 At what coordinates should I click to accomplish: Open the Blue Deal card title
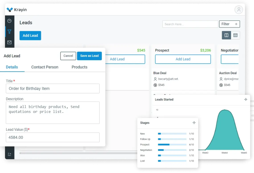(x=160, y=73)
